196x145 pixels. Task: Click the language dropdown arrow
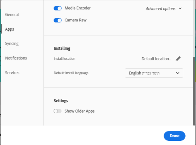(x=178, y=73)
